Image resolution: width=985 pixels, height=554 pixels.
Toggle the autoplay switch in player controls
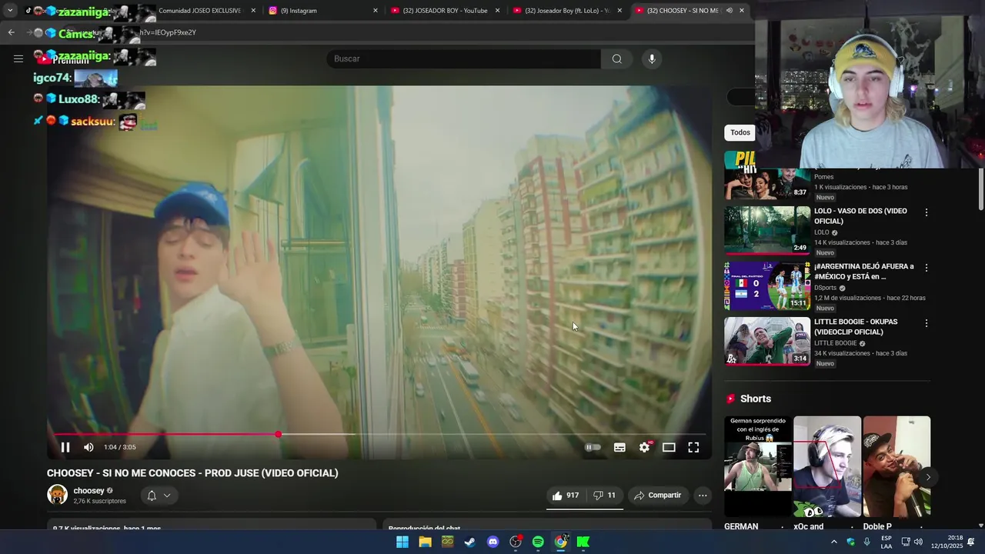(x=593, y=447)
